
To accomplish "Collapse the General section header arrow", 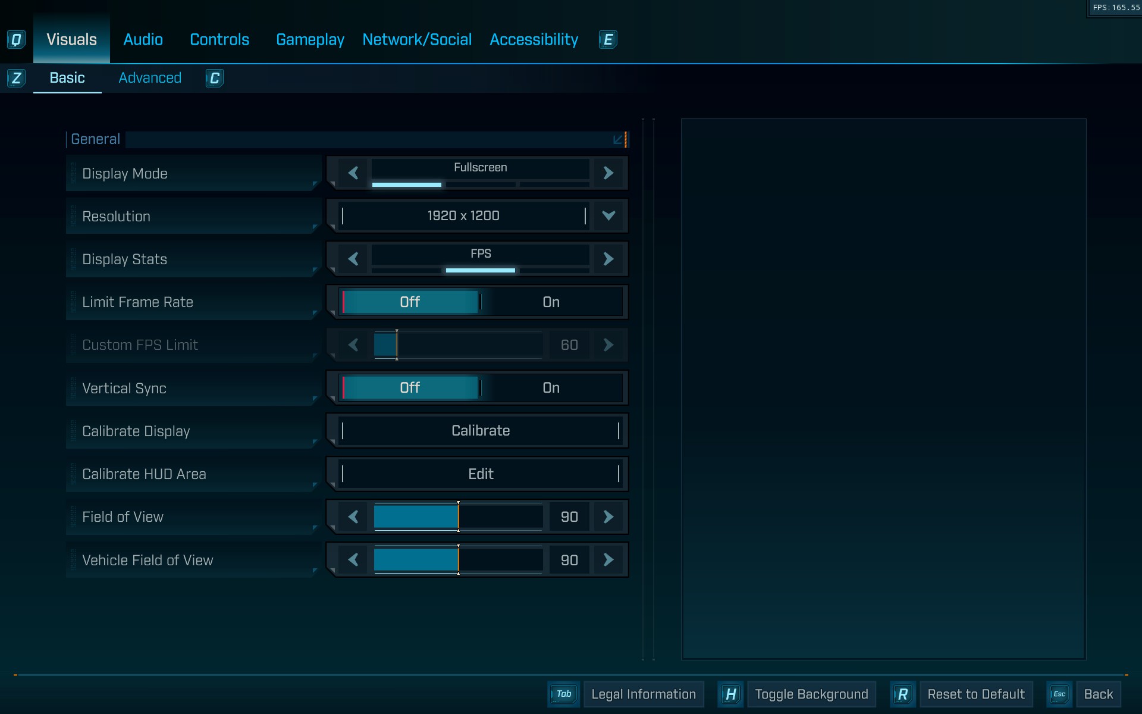I will 617,139.
